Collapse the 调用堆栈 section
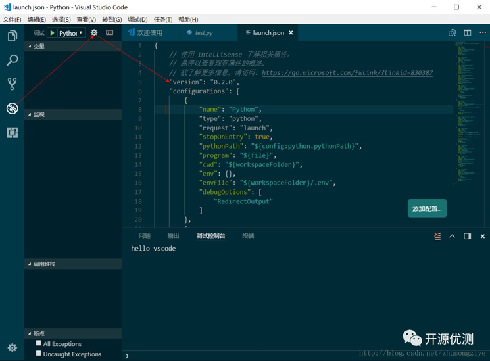This screenshot has width=490, height=361. point(73,264)
